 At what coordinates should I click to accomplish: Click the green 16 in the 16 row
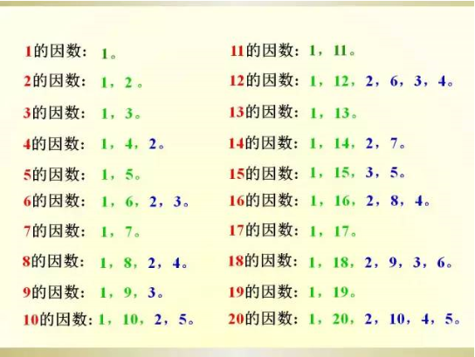341,201
